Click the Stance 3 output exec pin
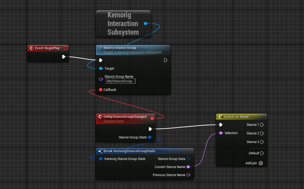 point(262,142)
